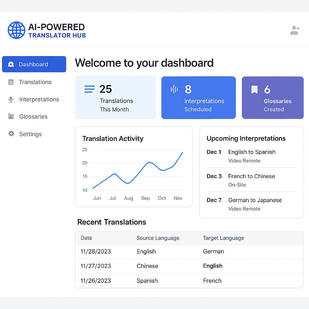The image size is (309, 309).
Task: Click the Target Language column header
Action: click(224, 238)
